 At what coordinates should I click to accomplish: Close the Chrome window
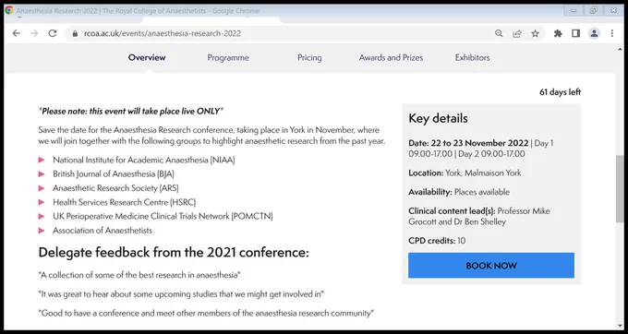(x=613, y=10)
